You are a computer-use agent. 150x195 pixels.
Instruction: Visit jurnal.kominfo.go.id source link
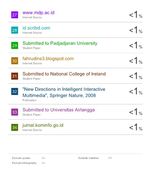pos(43,125)
